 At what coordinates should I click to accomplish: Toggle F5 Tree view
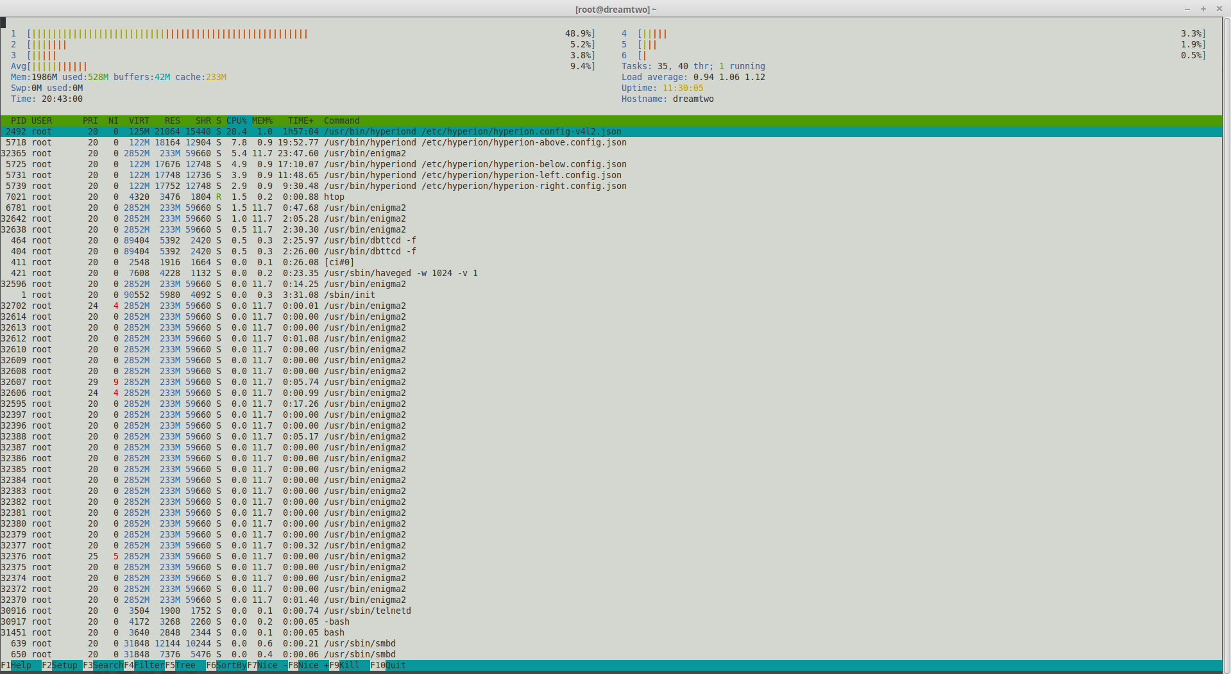tap(185, 665)
